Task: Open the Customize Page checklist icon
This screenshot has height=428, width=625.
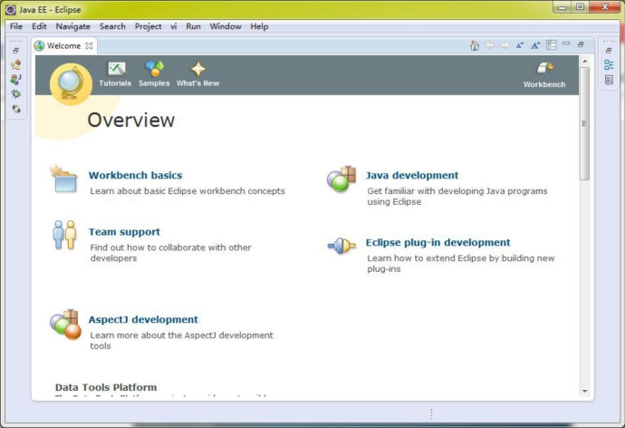Action: click(x=552, y=45)
